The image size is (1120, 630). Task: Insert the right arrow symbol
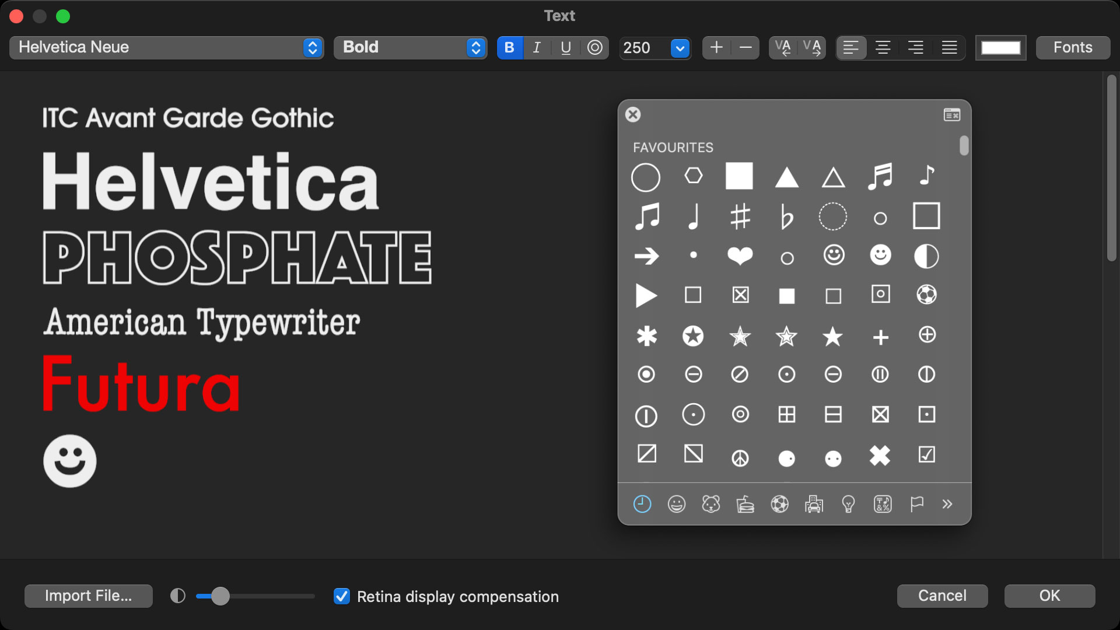click(646, 256)
